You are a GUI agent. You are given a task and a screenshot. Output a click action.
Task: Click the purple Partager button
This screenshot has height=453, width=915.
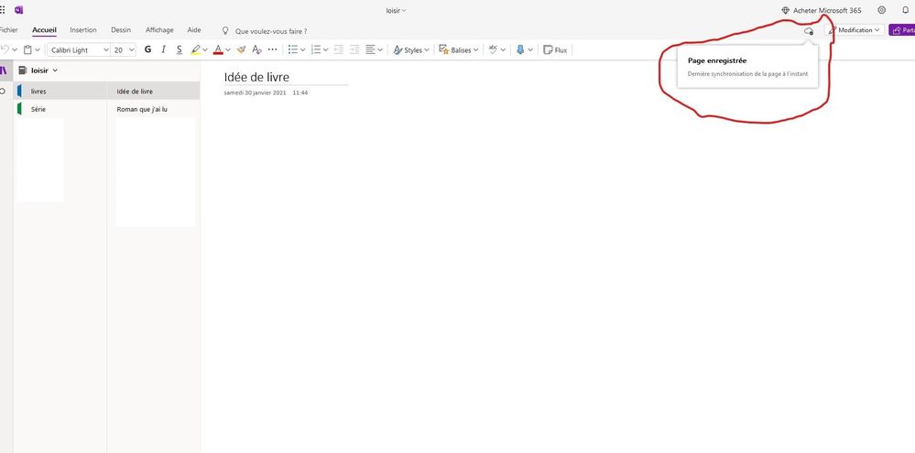pos(901,29)
